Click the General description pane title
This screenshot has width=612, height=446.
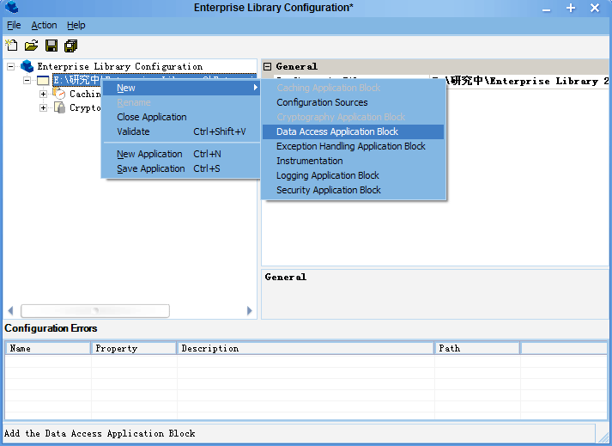point(286,277)
